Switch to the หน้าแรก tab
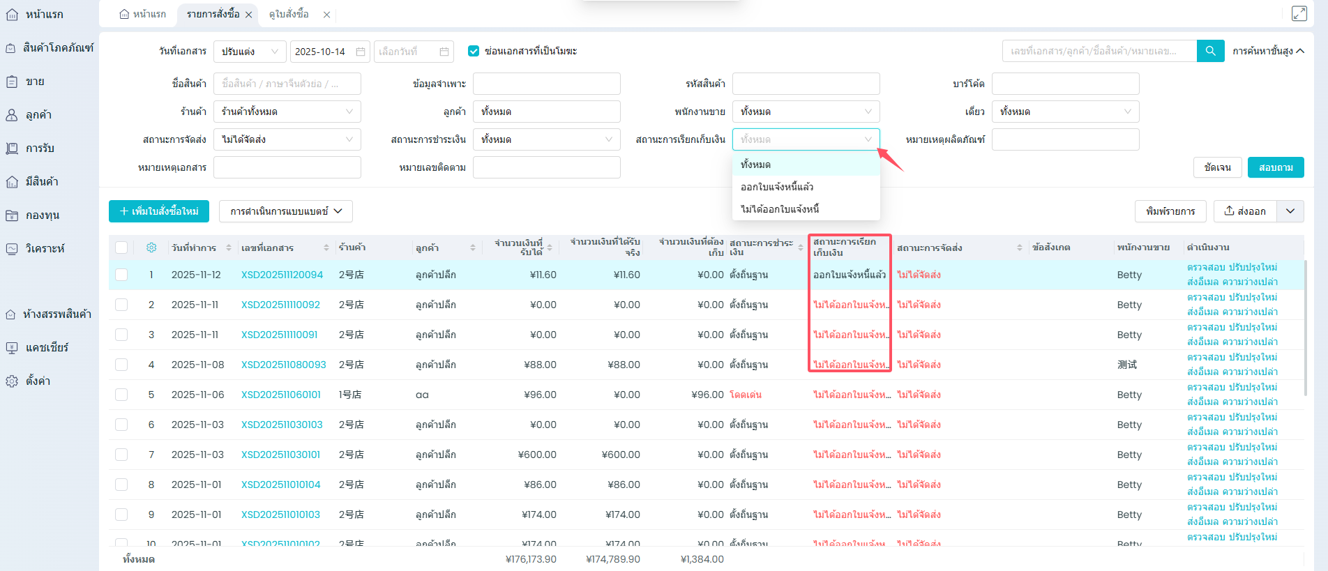The width and height of the screenshot is (1328, 571). tap(143, 14)
